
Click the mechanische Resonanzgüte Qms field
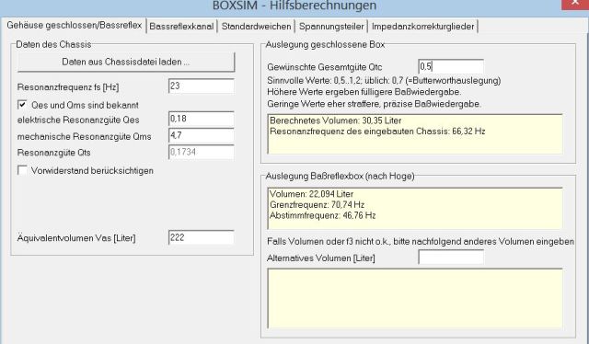202,135
